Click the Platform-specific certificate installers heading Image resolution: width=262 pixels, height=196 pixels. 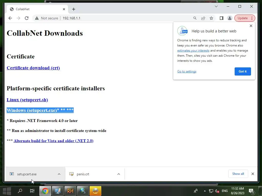(56, 88)
